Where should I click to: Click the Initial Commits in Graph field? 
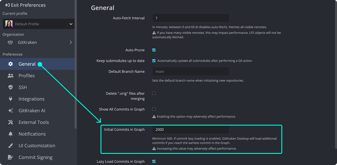pos(191,129)
